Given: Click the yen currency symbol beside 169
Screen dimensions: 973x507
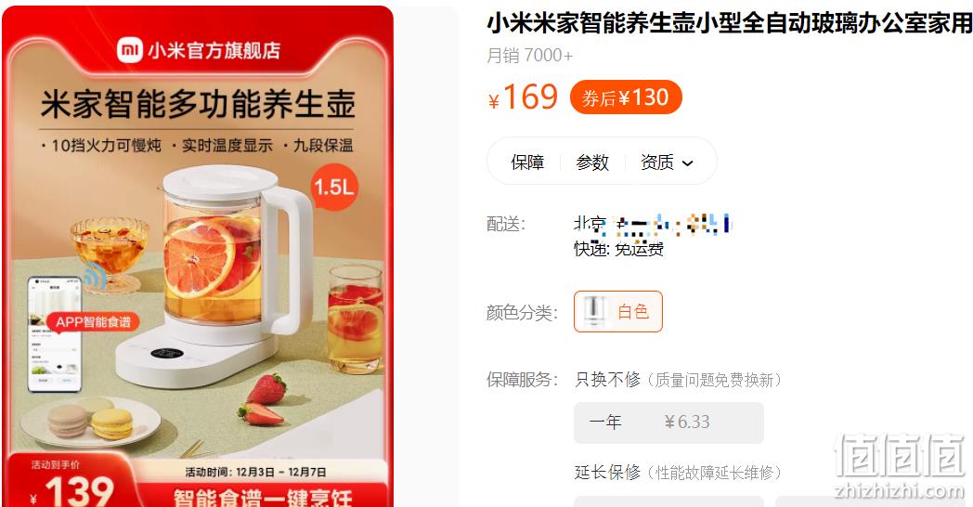Looking at the screenshot, I should pos(494,101).
